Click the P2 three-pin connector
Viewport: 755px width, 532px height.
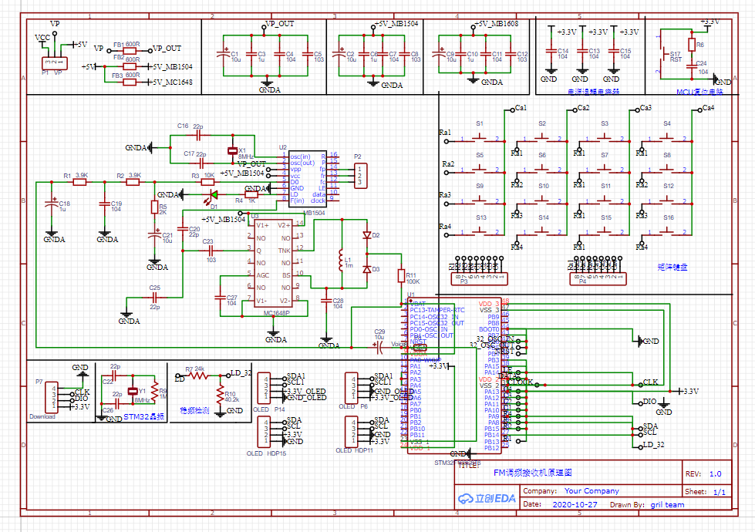pos(360,176)
